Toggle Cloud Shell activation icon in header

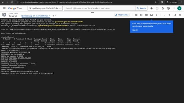tap(157, 8)
